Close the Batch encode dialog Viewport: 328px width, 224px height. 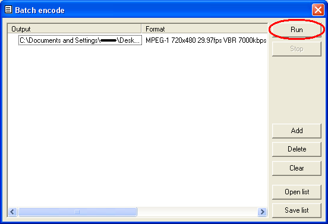point(318,10)
